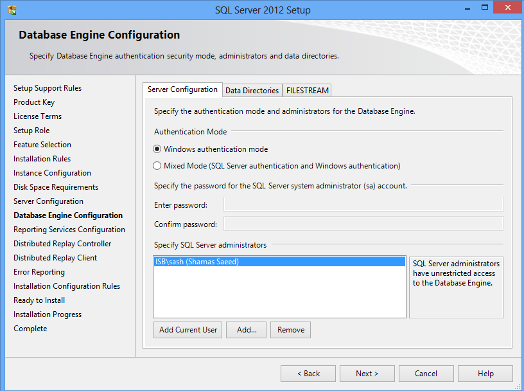Remove the selected SQL Server administrator
This screenshot has width=524, height=391.
pyautogui.click(x=290, y=329)
